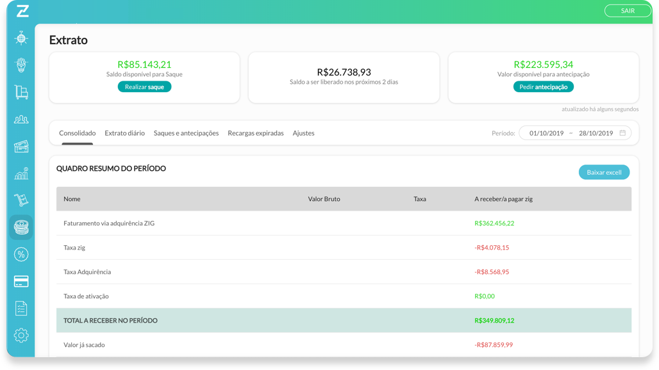Click the "atualizado há alguns segundos" text
The width and height of the screenshot is (659, 370).
[x=600, y=109]
